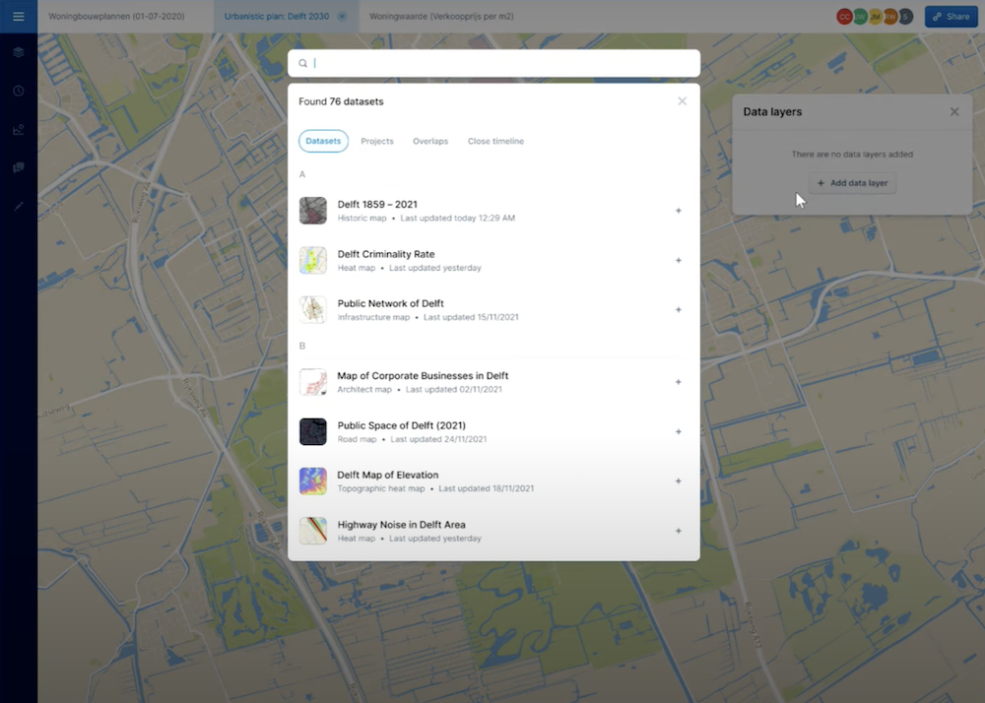Enable the Overlaps filter
This screenshot has height=703, width=985.
(x=430, y=141)
